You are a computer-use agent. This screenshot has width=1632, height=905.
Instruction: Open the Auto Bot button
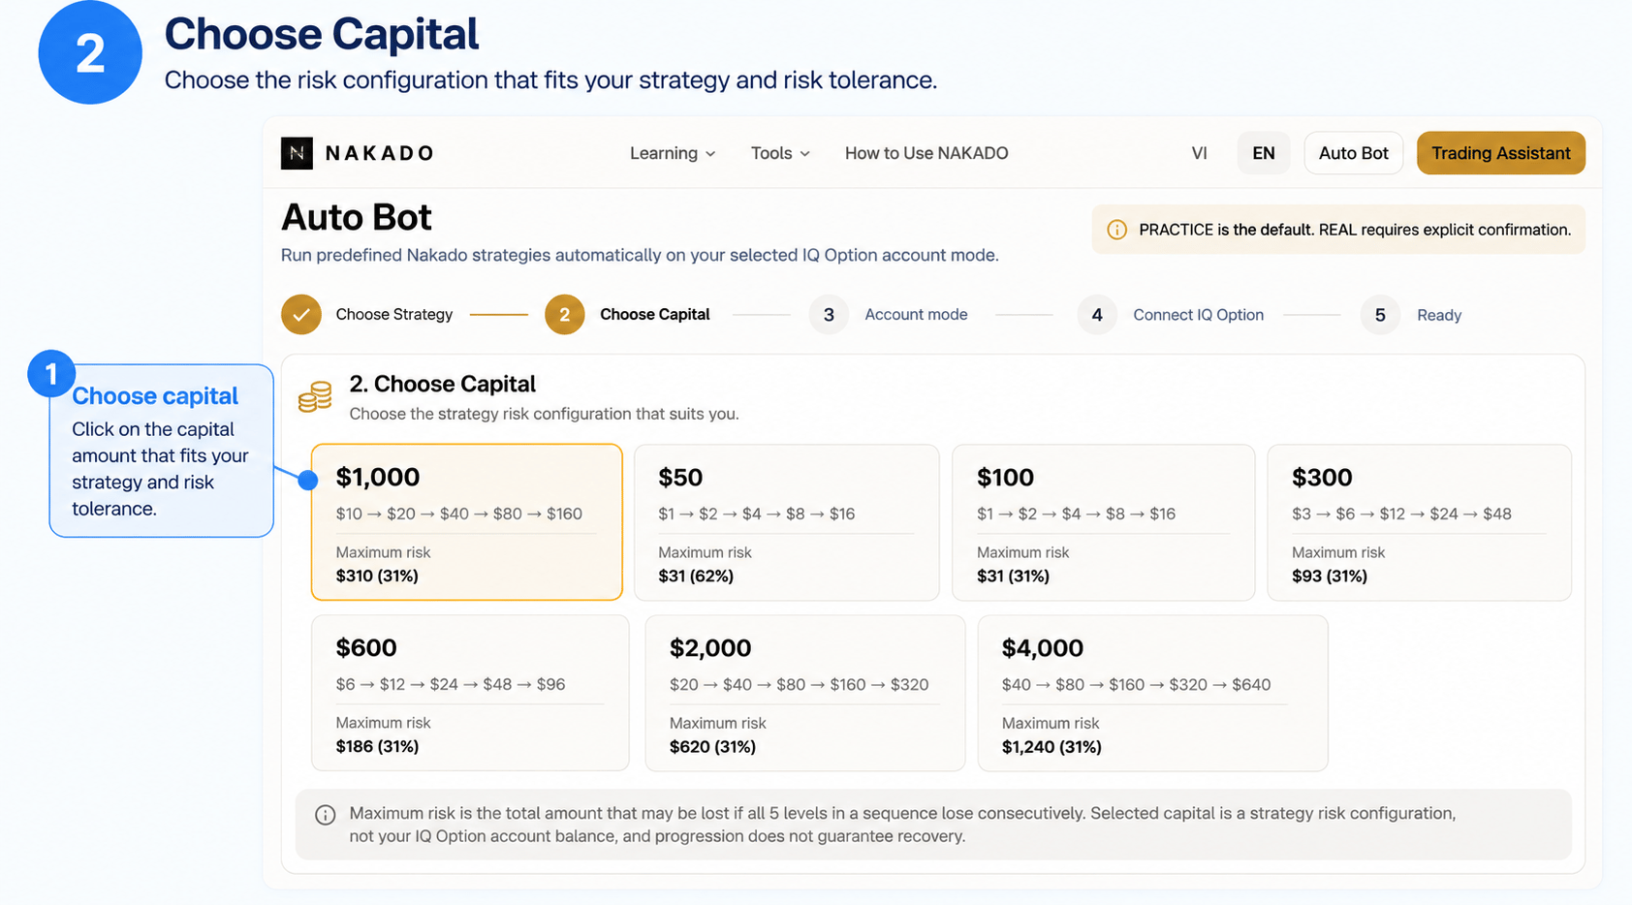click(x=1353, y=153)
